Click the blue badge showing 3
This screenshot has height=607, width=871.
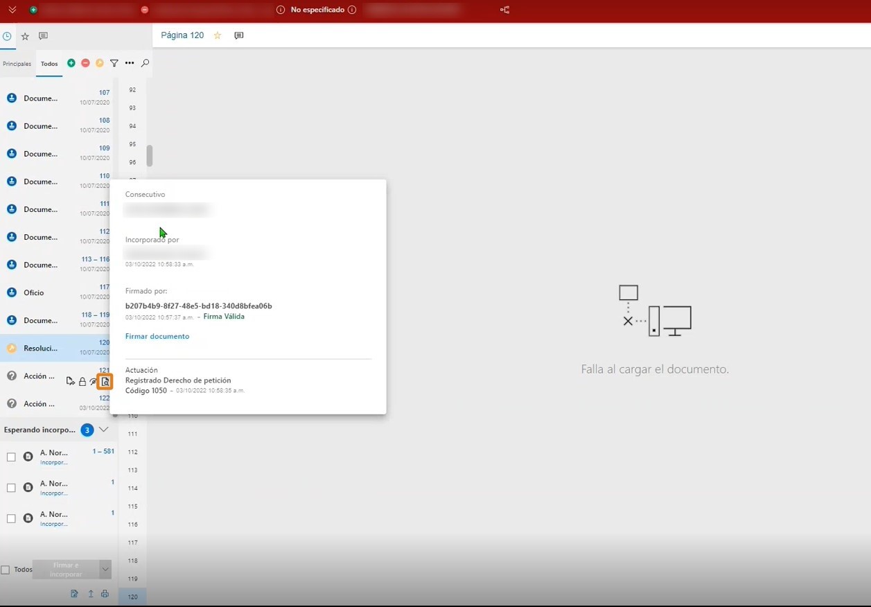[x=87, y=430]
